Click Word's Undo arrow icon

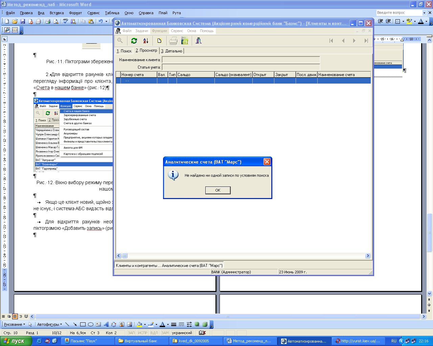coord(101,21)
